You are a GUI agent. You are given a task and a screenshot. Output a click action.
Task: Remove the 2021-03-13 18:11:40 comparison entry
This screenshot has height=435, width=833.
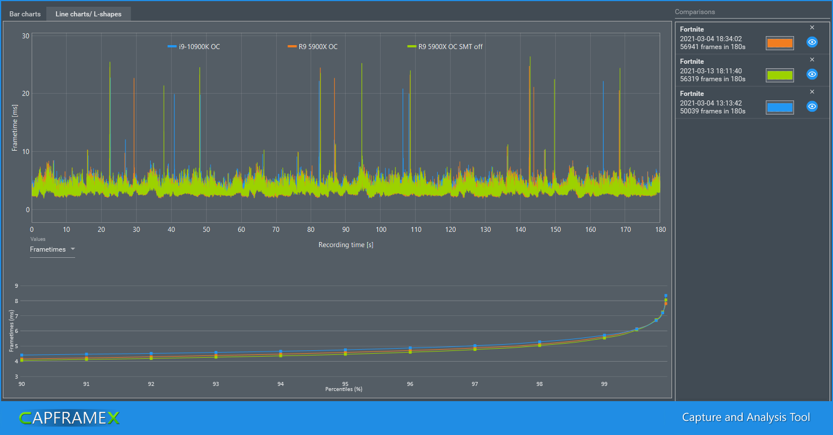coord(812,60)
